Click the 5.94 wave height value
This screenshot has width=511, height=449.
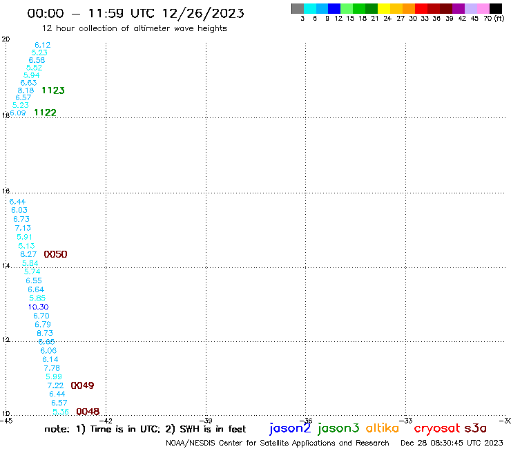click(32, 75)
